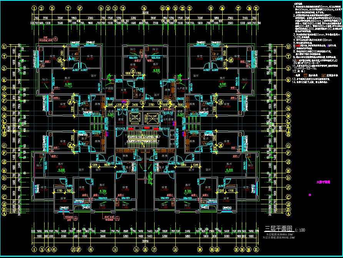Select the brown swatch in note 10
Image resolution: width=343 pixels, height=258 pixels.
298,60
